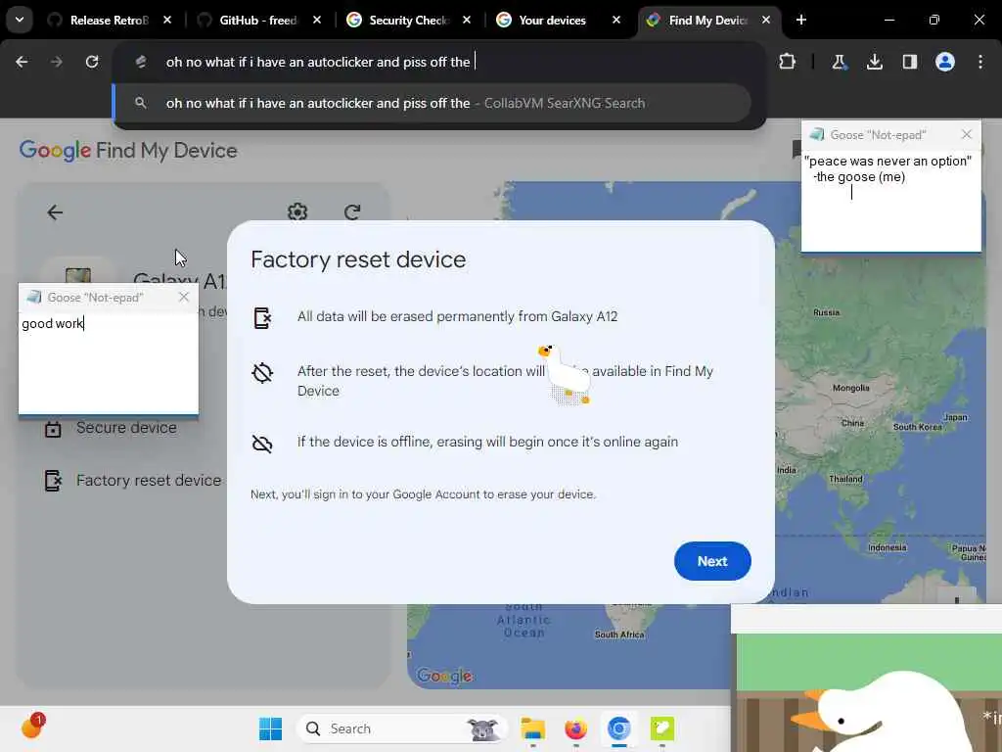The image size is (1002, 752).
Task: Click the Google logo on the map
Action: pyautogui.click(x=445, y=676)
